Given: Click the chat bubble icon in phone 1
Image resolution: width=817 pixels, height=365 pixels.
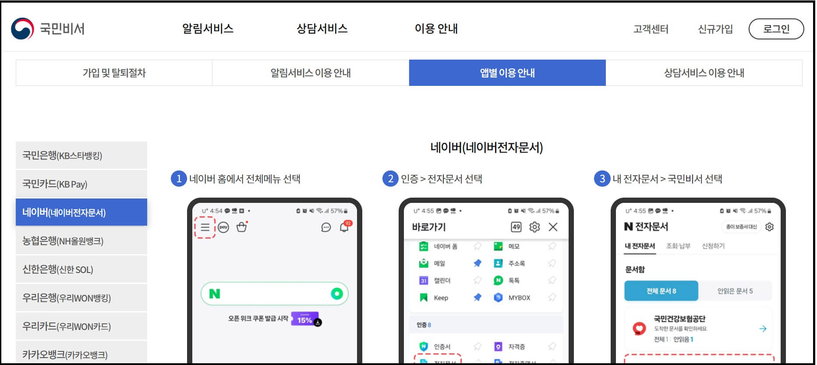Looking at the screenshot, I should point(326,227).
